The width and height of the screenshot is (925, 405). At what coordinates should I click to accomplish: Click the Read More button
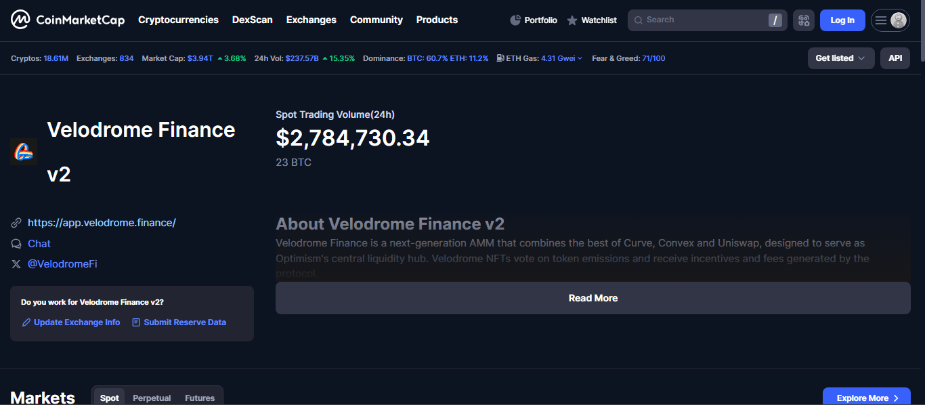pos(593,298)
